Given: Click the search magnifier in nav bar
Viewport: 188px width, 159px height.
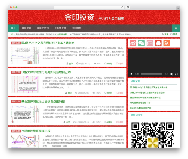Looking at the screenshot, I should point(176,28).
